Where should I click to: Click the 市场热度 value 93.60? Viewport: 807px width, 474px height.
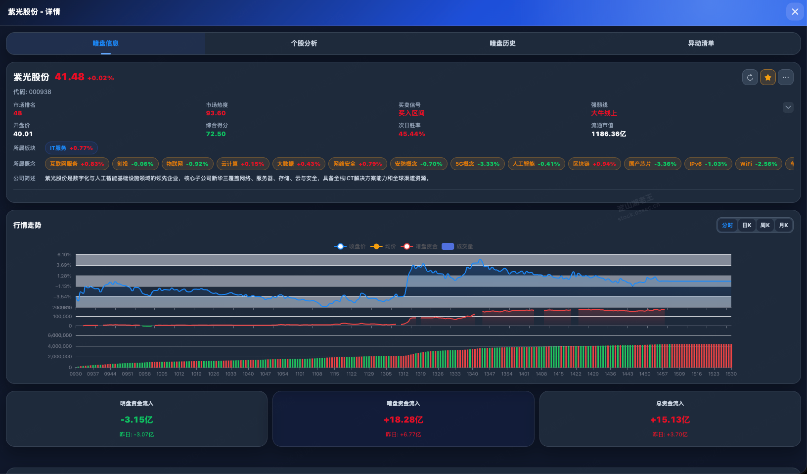point(216,113)
